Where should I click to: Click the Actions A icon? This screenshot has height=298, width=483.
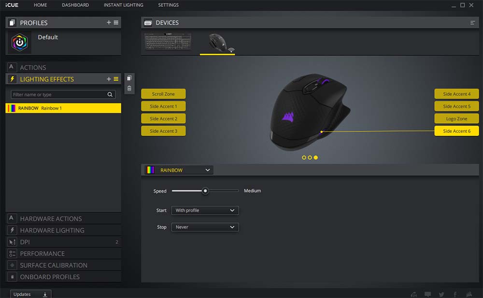[12, 67]
